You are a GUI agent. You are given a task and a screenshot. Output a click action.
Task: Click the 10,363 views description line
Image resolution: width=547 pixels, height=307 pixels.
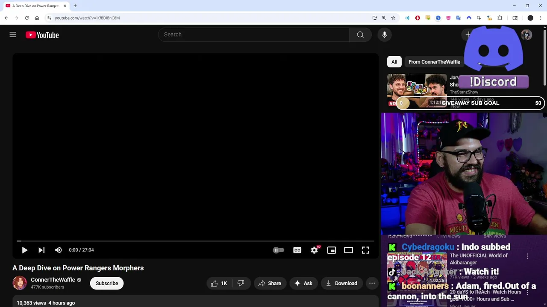click(46, 303)
